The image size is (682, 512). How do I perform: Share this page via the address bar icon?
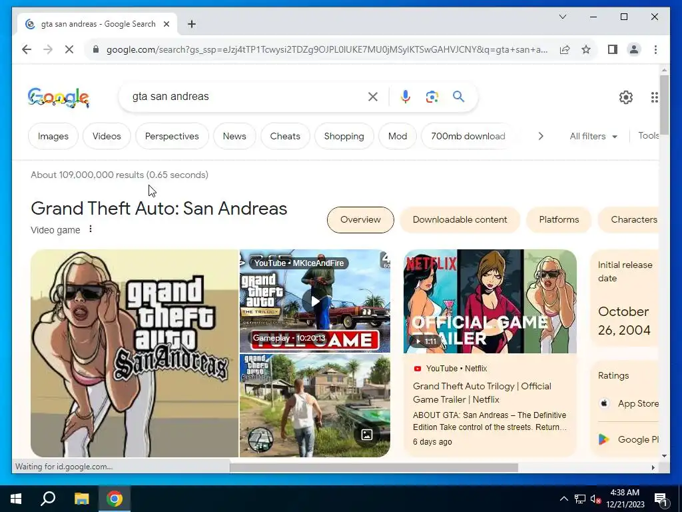point(565,49)
